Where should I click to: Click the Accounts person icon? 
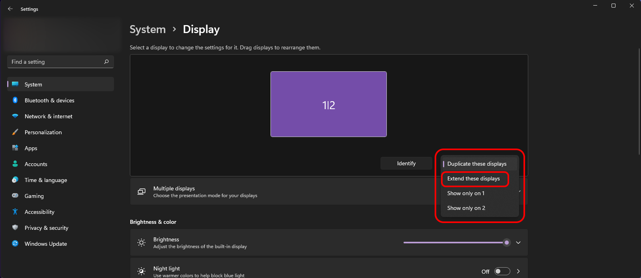(15, 164)
